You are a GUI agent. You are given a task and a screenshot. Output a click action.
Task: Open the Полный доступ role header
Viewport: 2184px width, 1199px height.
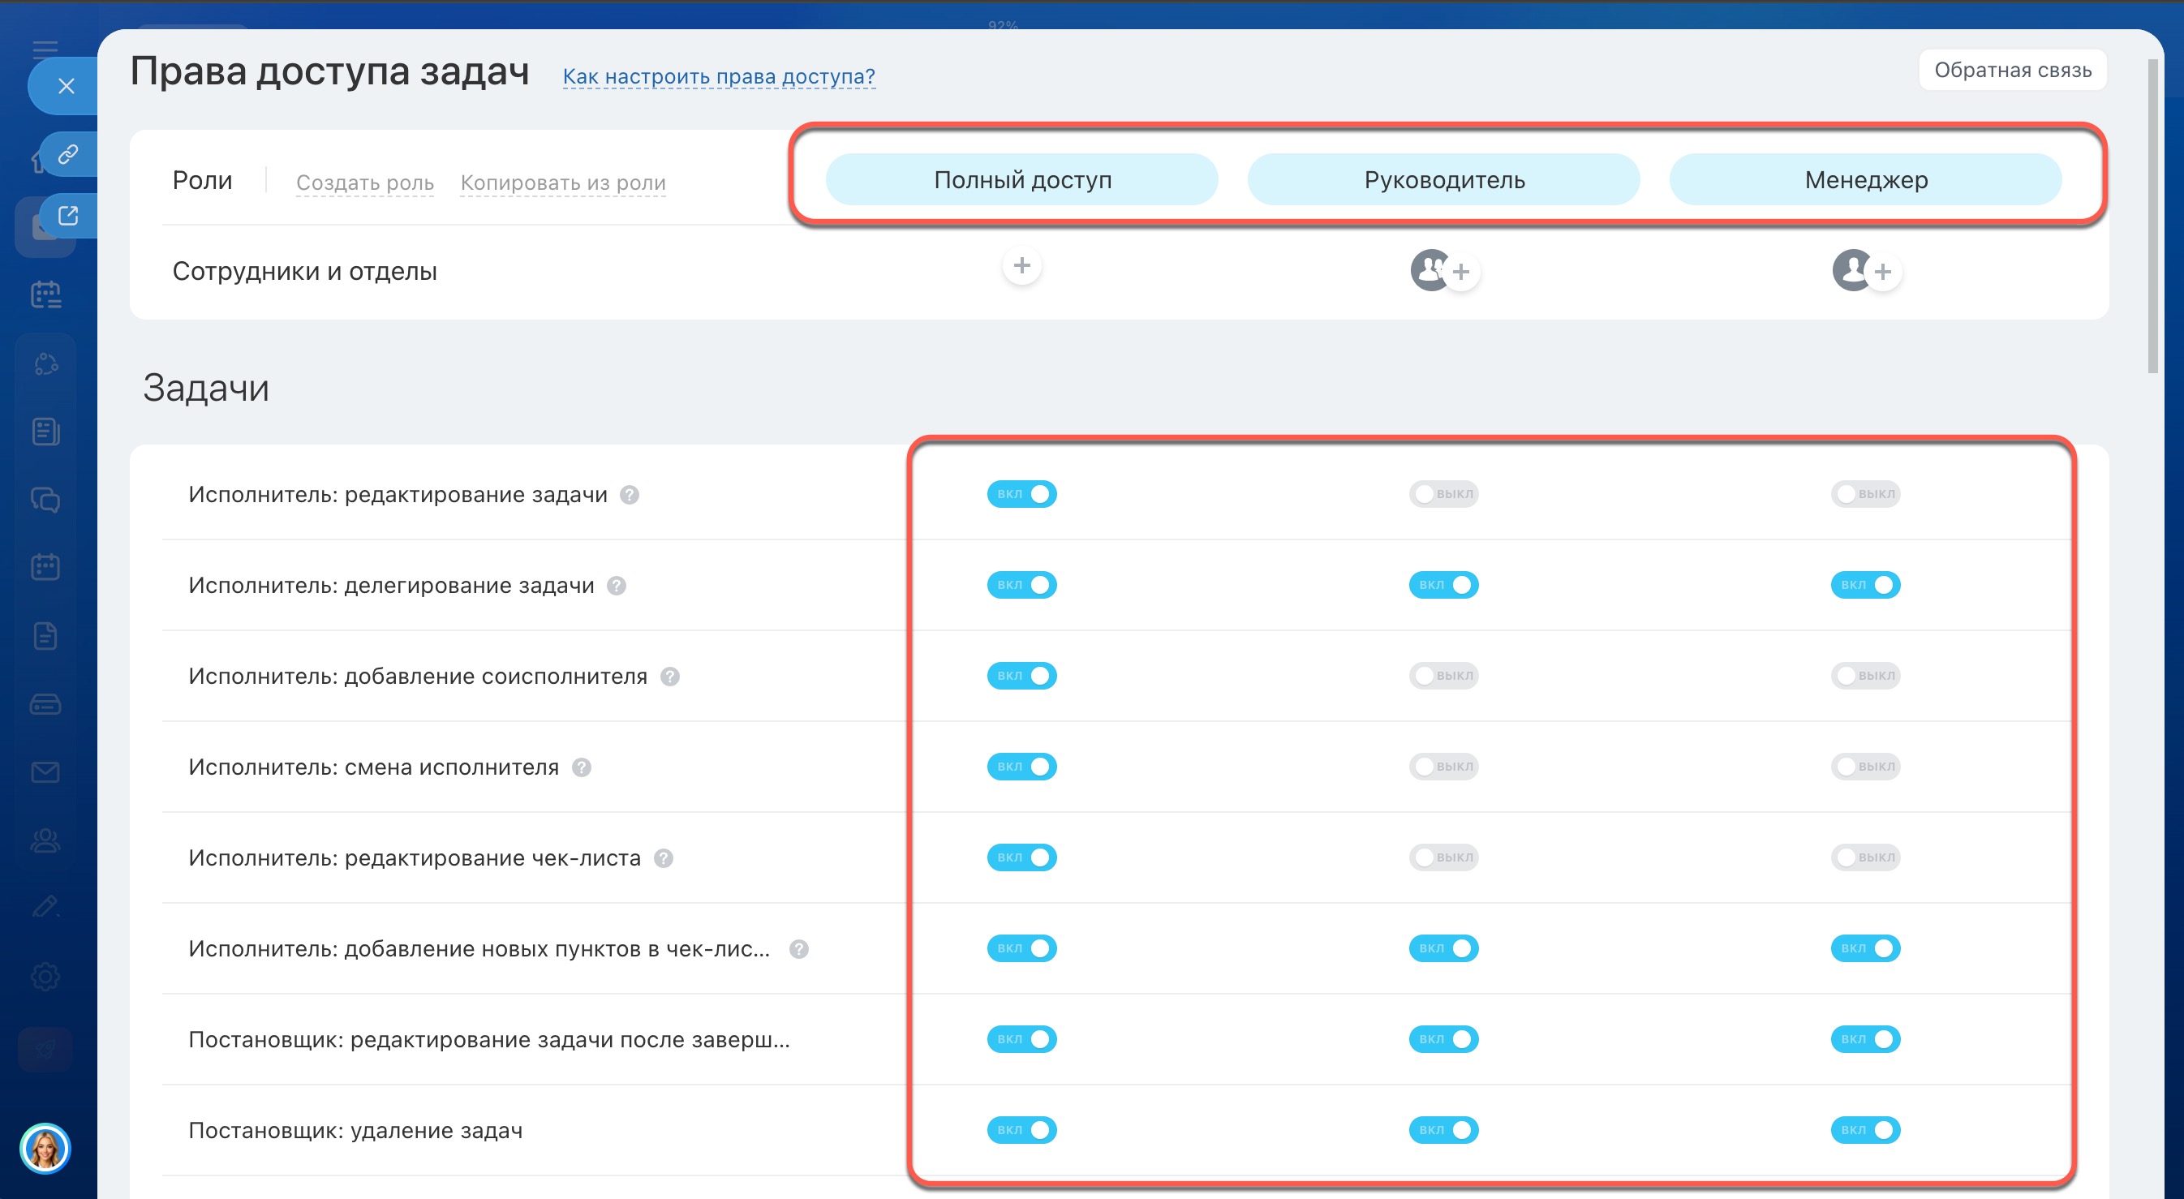1021,180
